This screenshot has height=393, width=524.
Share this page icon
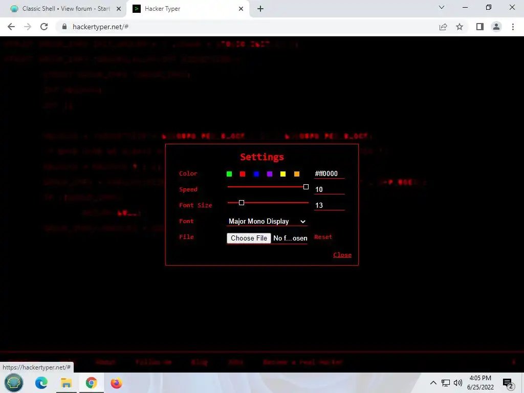pos(443,27)
